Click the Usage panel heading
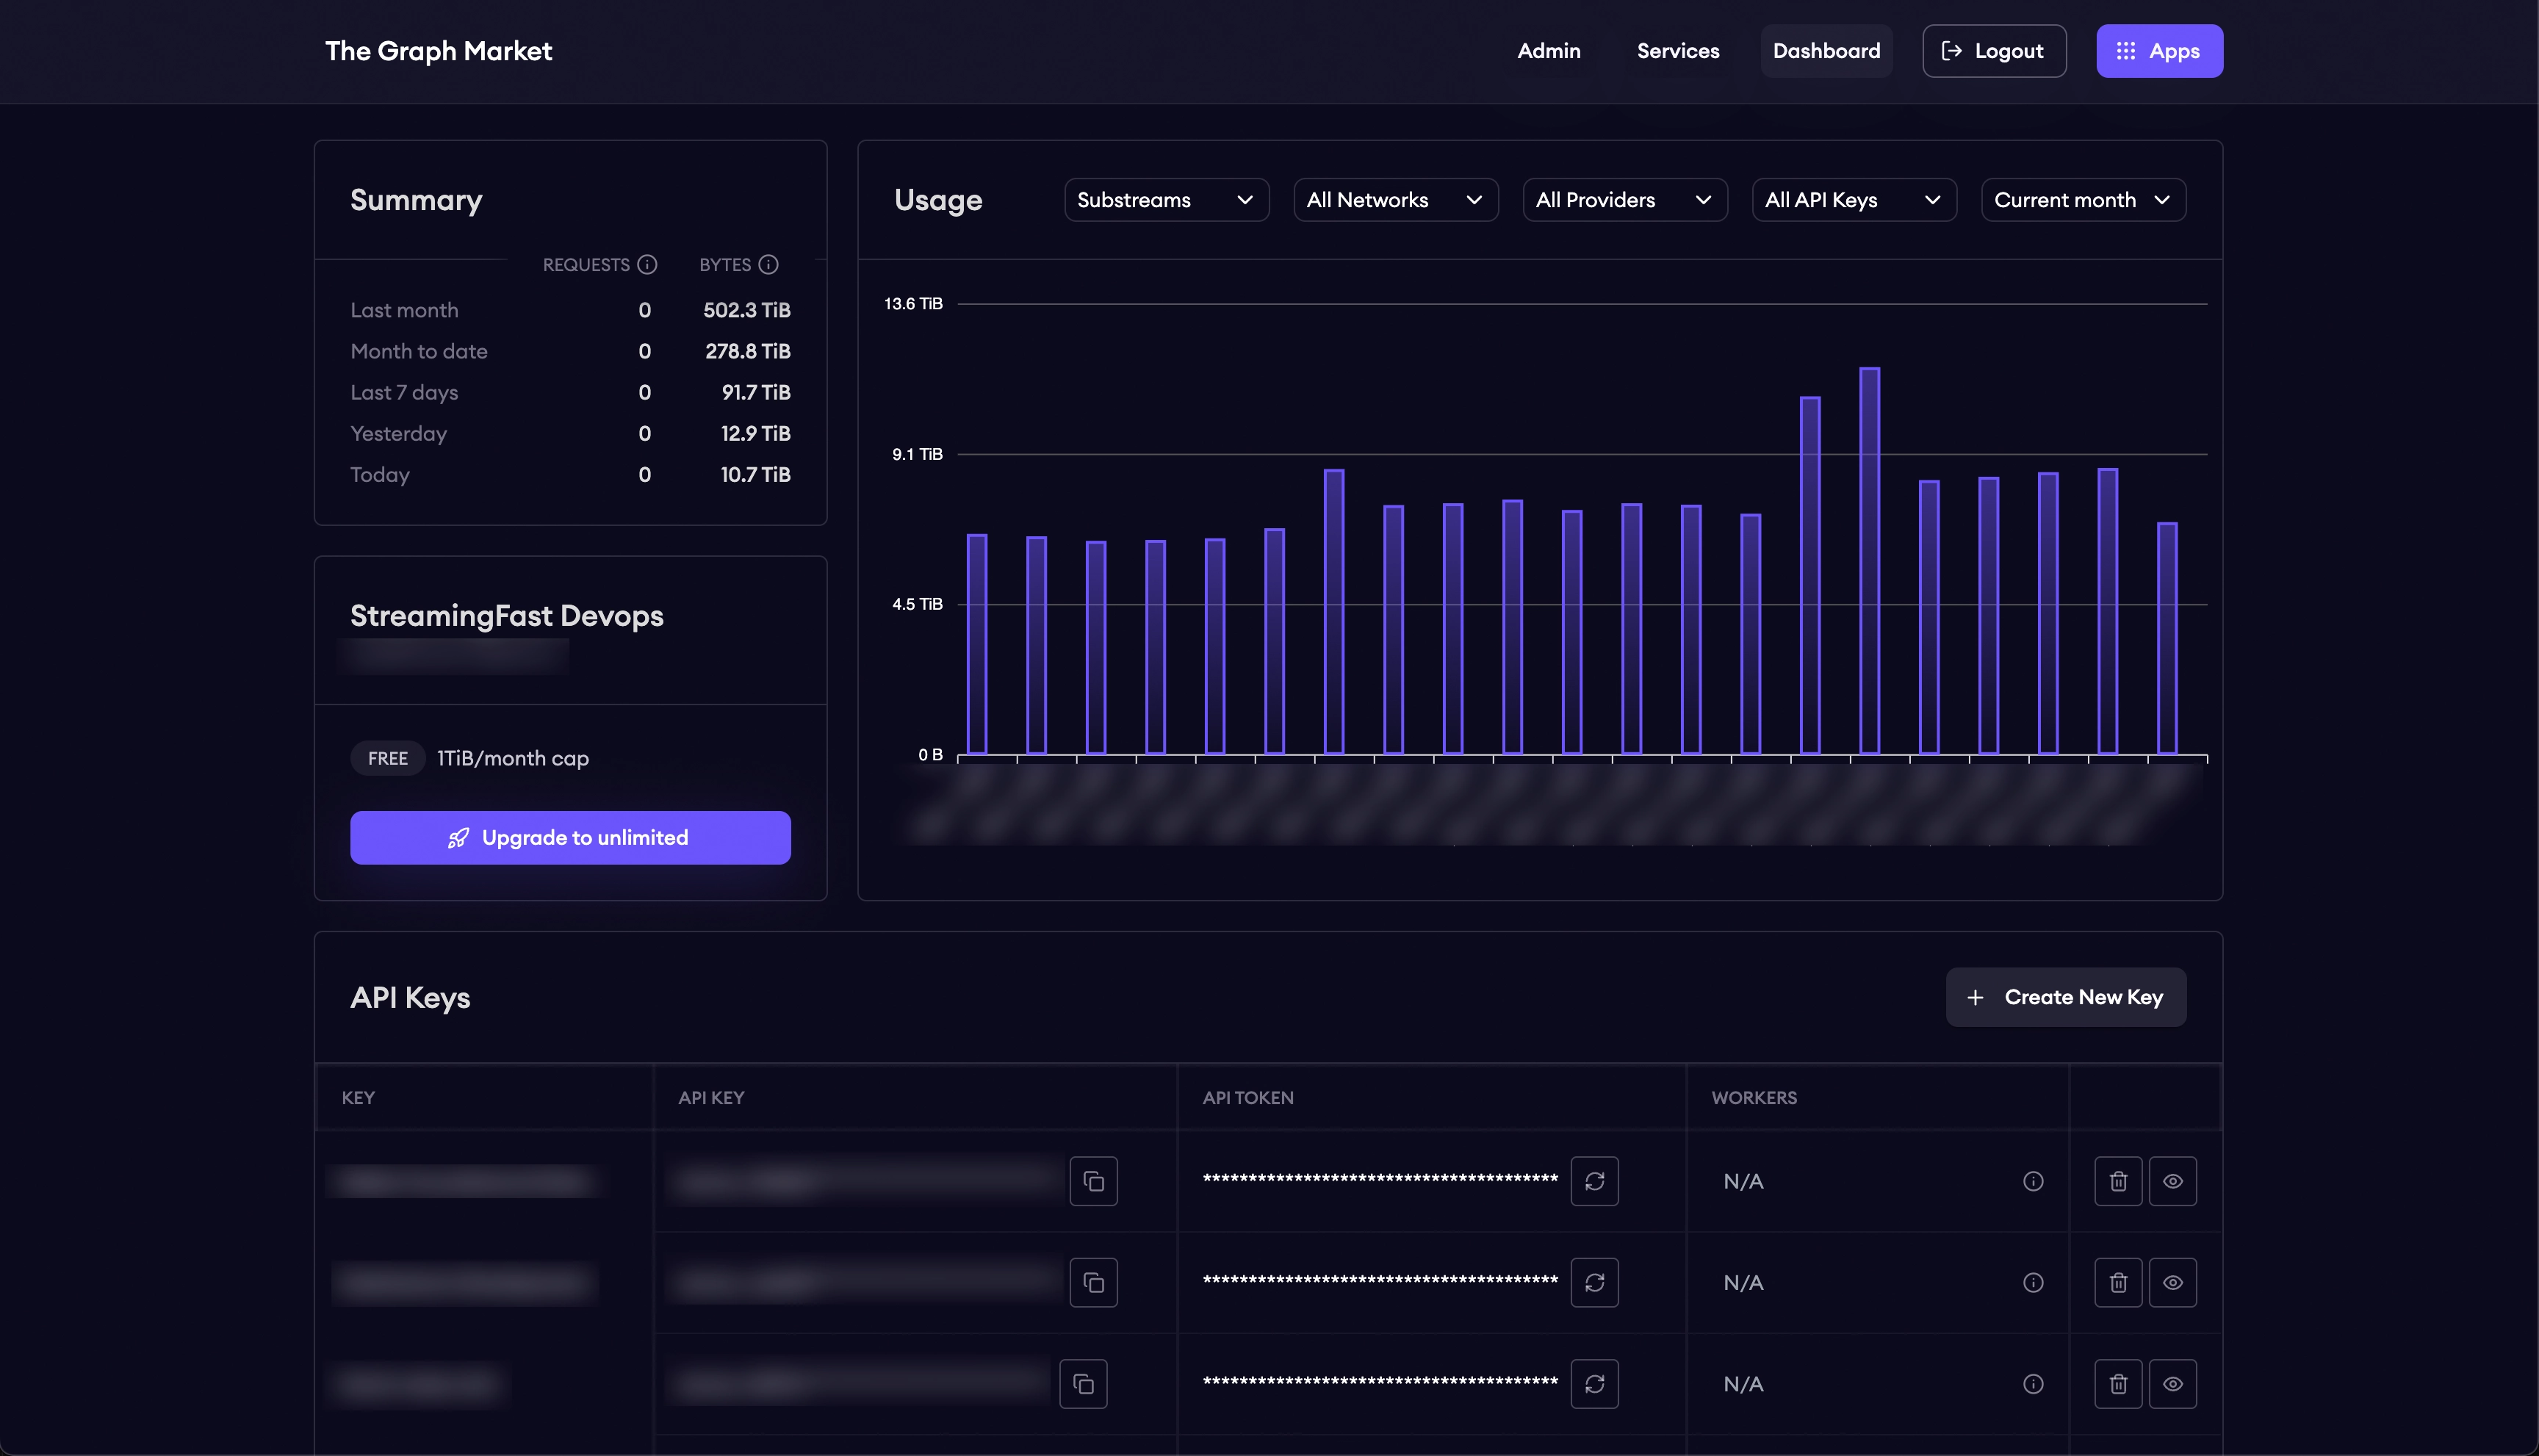Image resolution: width=2539 pixels, height=1456 pixels. click(x=938, y=200)
